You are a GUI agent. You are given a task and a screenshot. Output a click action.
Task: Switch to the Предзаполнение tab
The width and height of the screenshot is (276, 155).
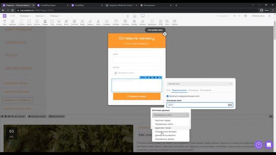(x=179, y=90)
